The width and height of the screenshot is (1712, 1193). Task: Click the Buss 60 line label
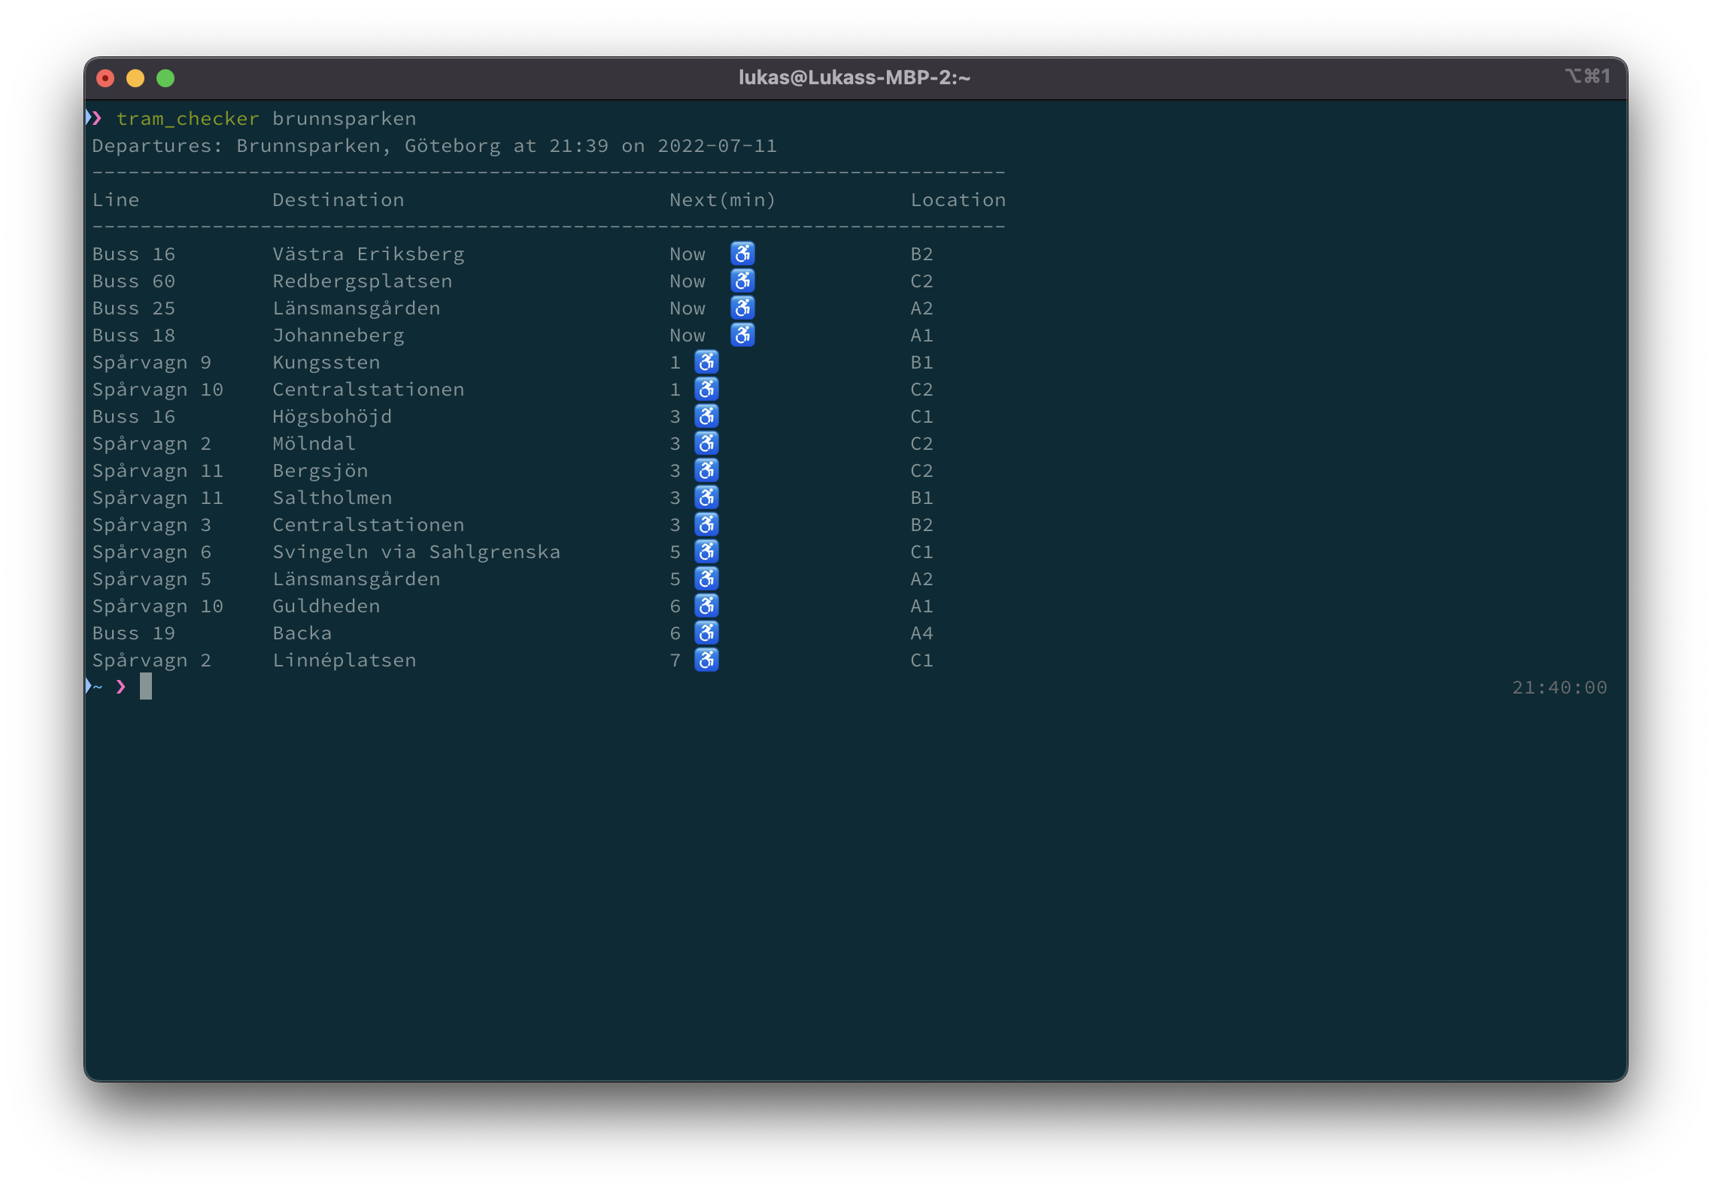pos(134,281)
